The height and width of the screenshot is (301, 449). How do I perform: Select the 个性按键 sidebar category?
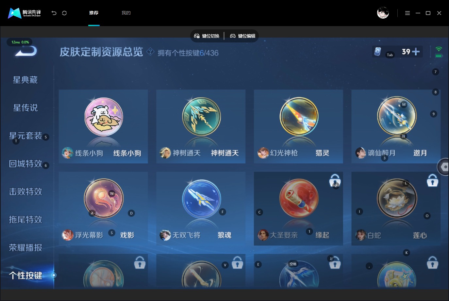click(x=25, y=276)
